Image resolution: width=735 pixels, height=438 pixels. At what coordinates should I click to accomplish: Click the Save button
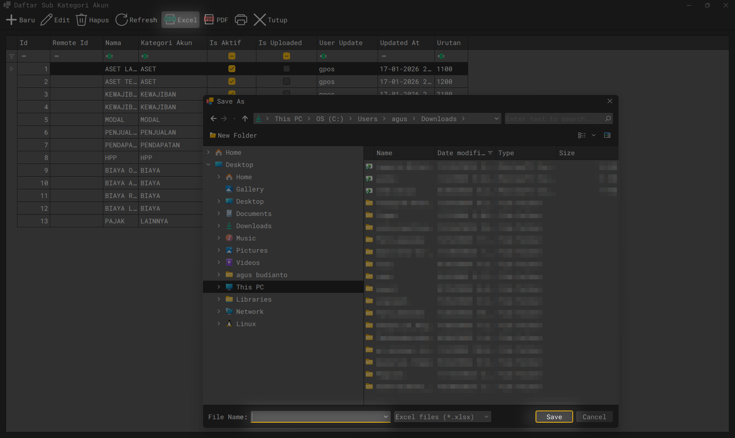click(x=554, y=417)
